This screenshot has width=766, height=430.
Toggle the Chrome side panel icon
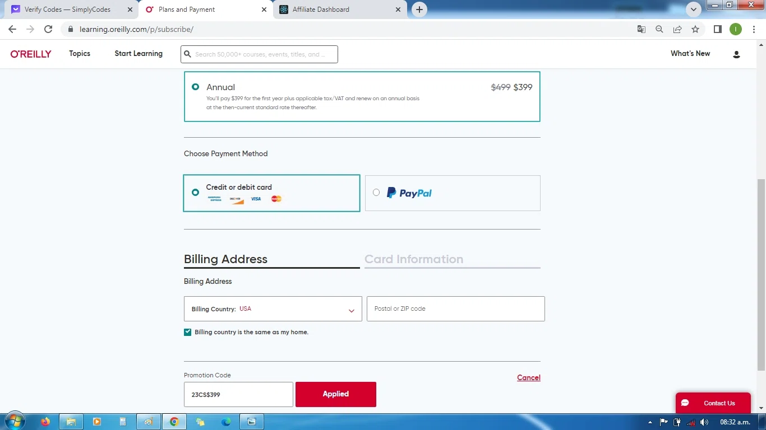pos(717,29)
